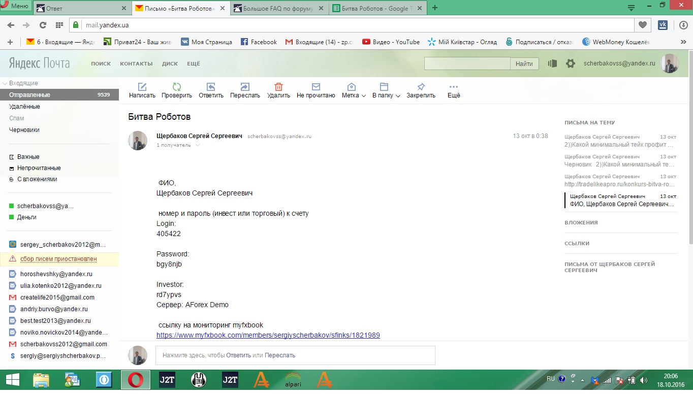Click the Проверить refresh mail icon

click(x=177, y=87)
